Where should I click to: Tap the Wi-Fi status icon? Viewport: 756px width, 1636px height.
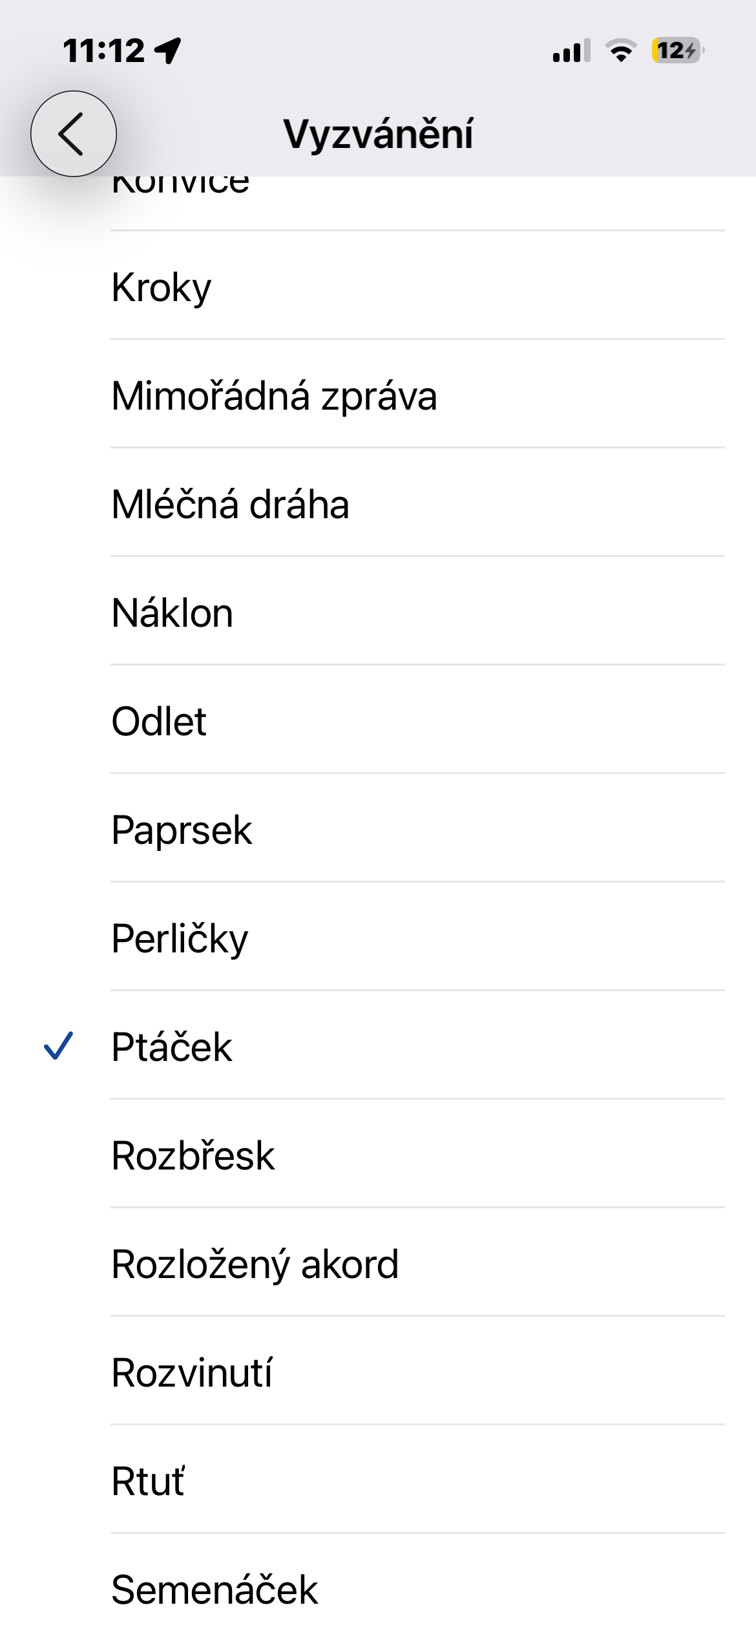pyautogui.click(x=621, y=50)
